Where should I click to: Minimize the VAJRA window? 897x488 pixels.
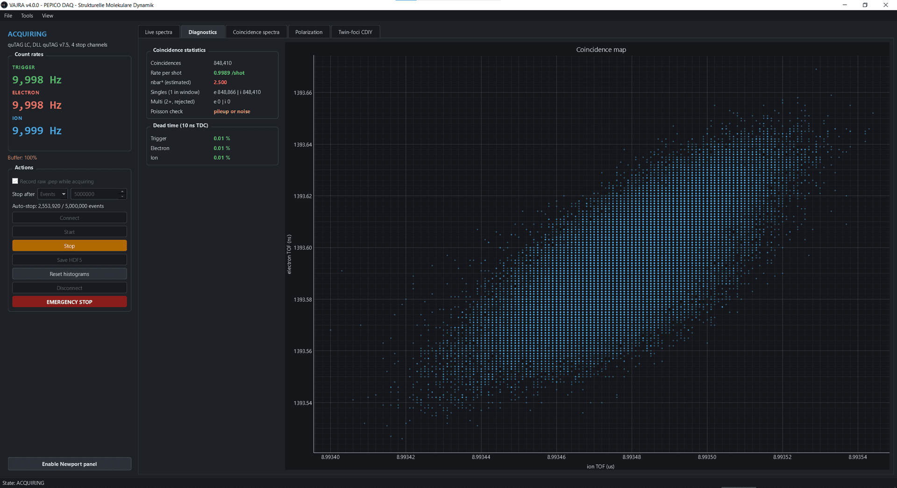[845, 5]
